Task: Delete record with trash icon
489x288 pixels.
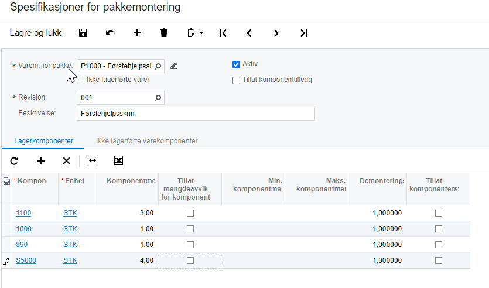Action: (164, 33)
